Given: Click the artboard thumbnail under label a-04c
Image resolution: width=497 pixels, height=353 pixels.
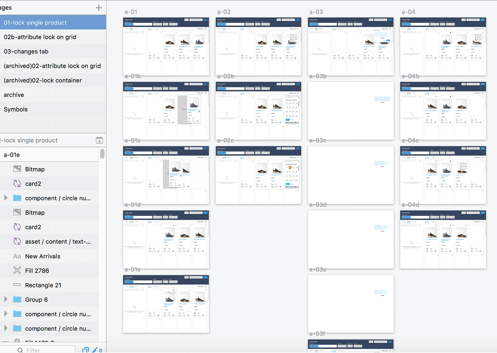Looking at the screenshot, I should 443,175.
